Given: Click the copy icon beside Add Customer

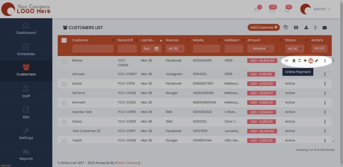Looking at the screenshot, I should pos(286,27).
